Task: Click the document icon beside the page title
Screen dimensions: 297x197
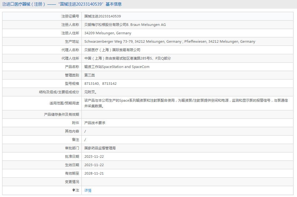Action: 4,4
